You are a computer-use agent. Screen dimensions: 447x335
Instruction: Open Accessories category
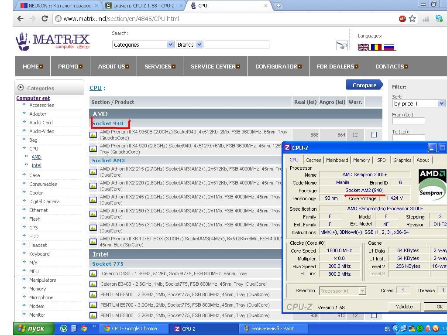click(x=41, y=105)
